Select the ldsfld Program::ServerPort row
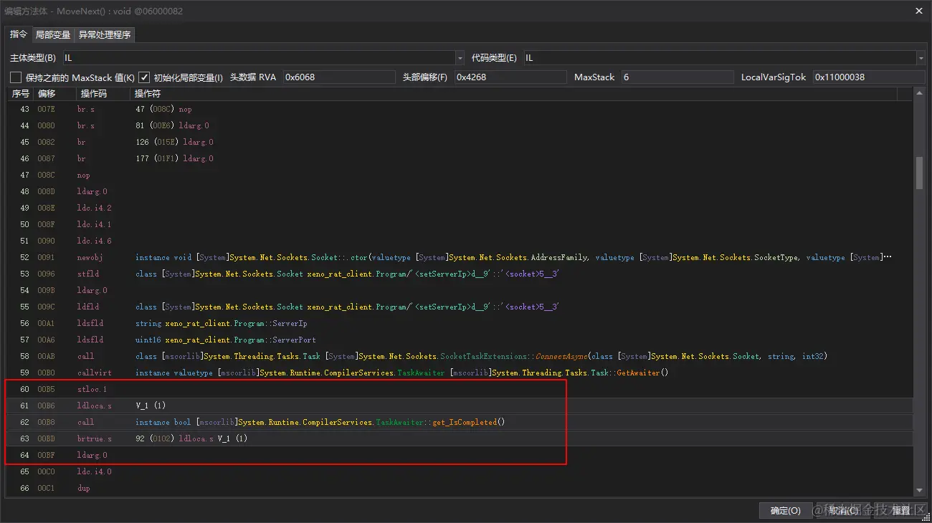Viewport: 932px width, 523px height. [x=460, y=340]
